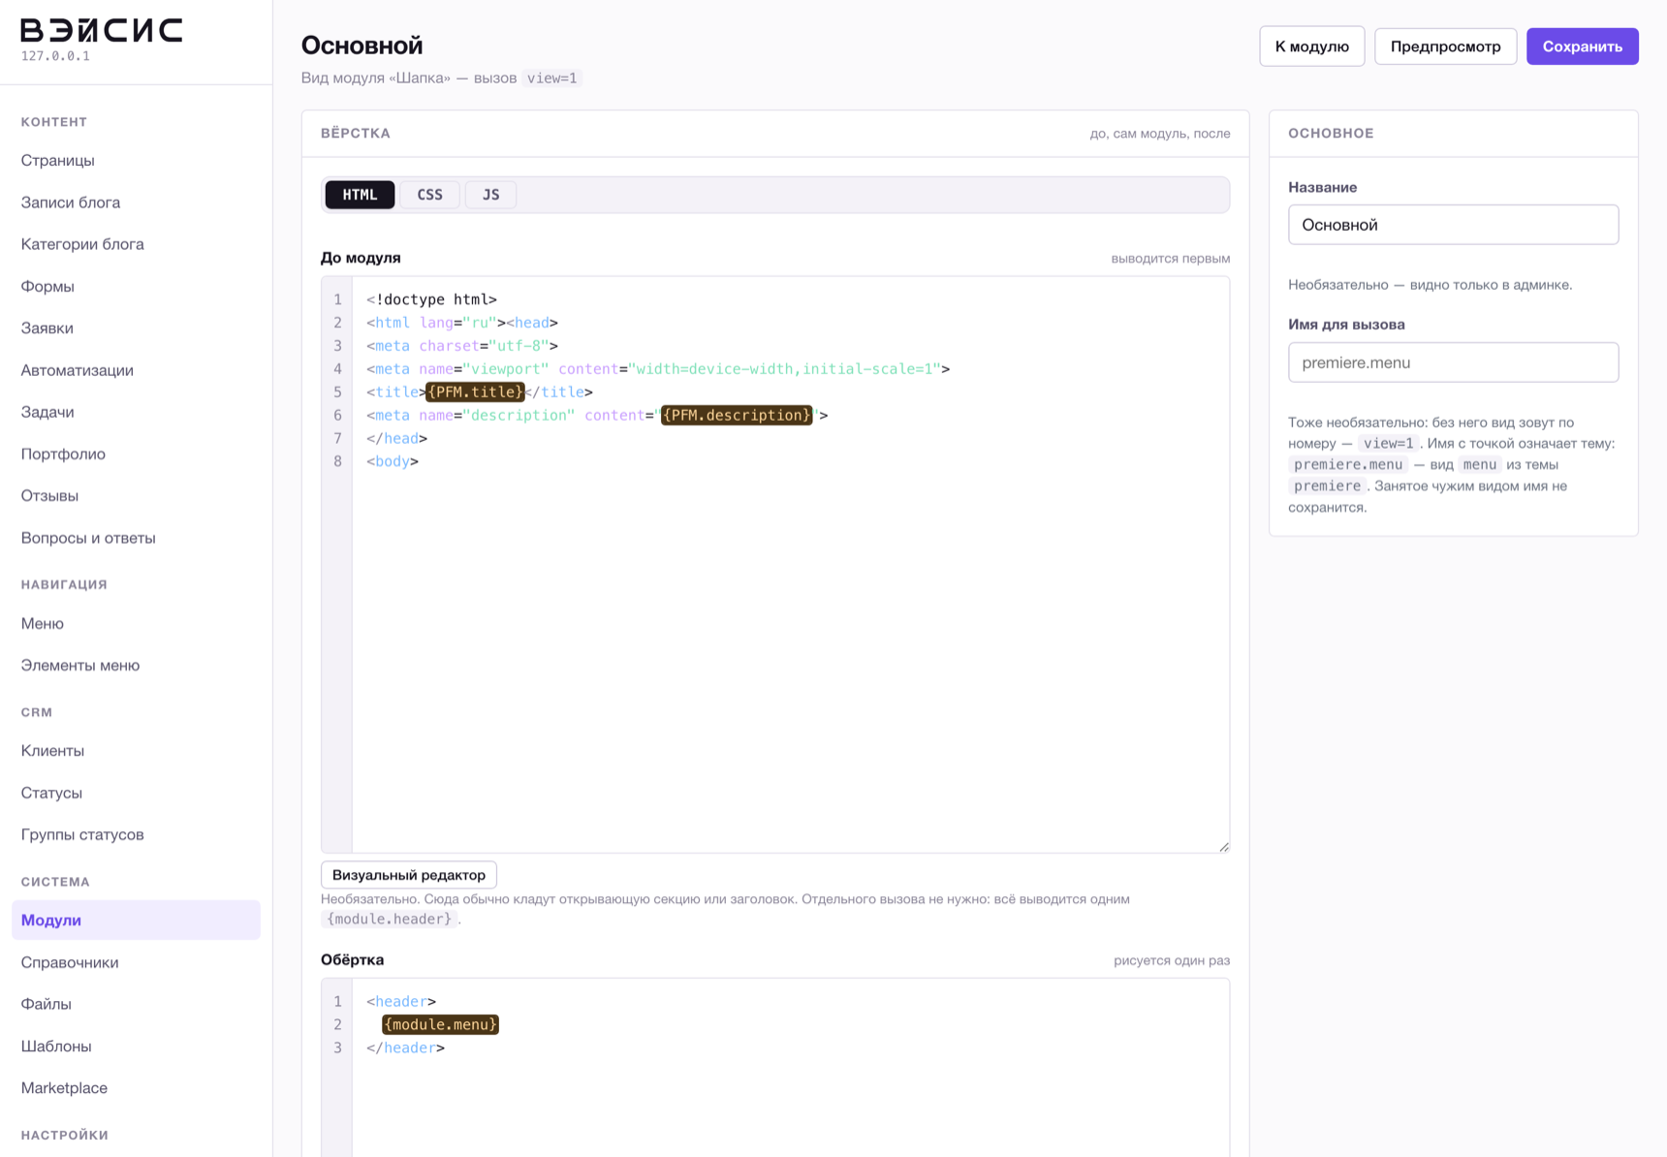Open Клиенты in CRM

click(52, 750)
